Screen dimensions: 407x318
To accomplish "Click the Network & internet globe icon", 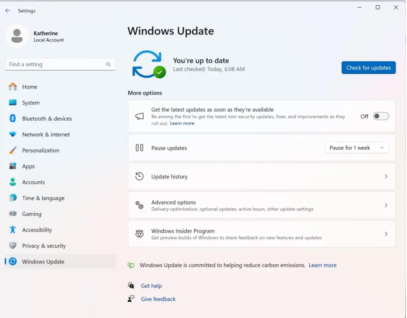I will pos(13,134).
